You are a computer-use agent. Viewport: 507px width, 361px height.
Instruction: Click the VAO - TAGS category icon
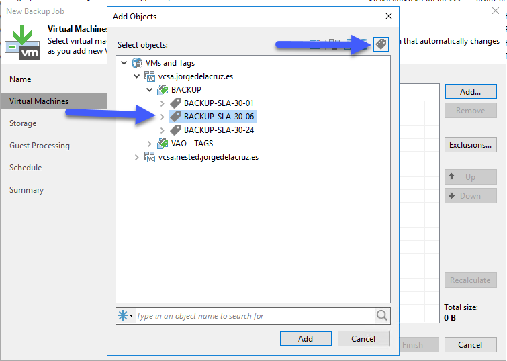(x=163, y=144)
